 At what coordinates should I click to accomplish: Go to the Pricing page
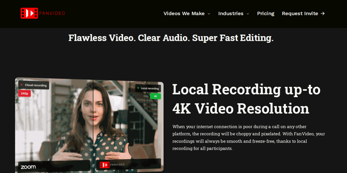click(266, 13)
